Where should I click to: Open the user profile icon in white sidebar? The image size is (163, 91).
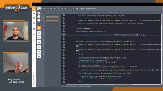(34, 24)
